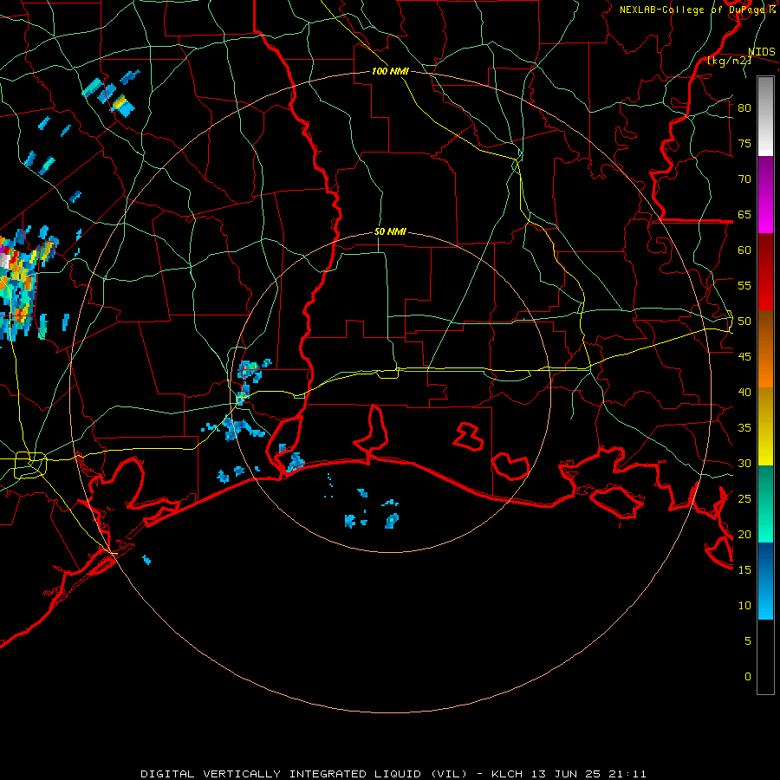Click the 30 value on the color scale
This screenshot has width=780, height=780.
(744, 464)
